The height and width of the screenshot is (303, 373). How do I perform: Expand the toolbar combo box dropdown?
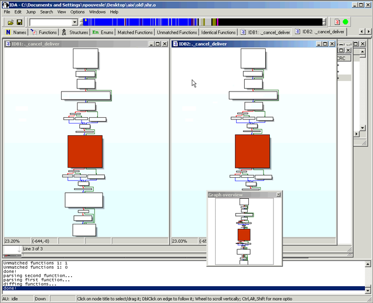click(75, 22)
